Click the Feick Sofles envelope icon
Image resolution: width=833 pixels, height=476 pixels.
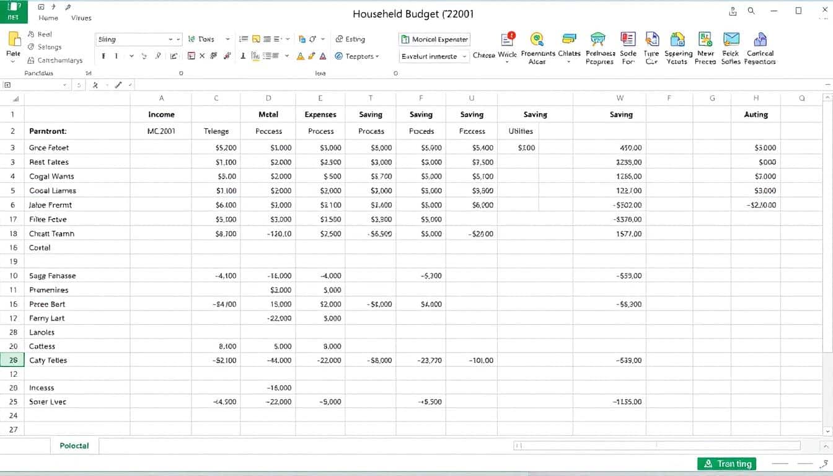coord(731,39)
